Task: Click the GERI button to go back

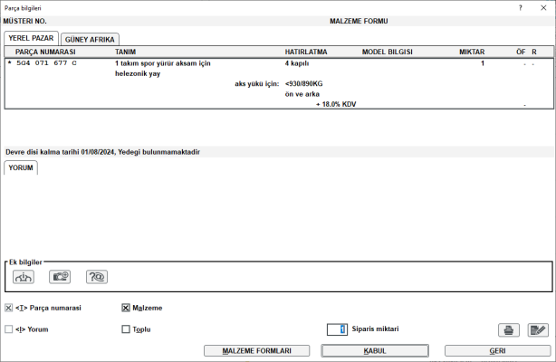Action: click(497, 350)
